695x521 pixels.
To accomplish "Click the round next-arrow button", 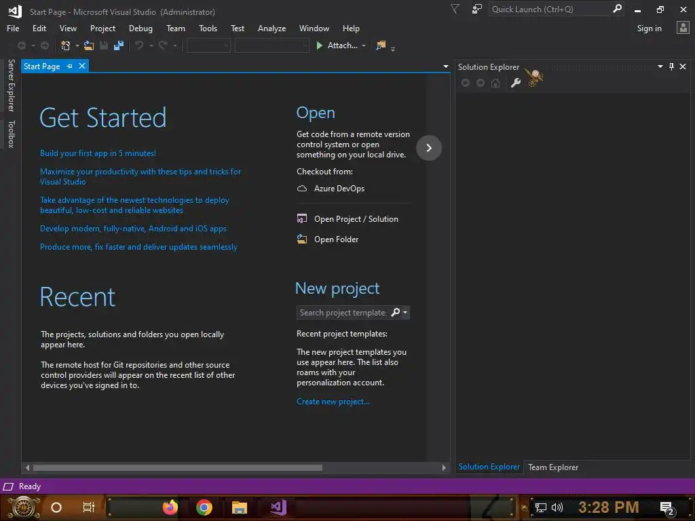I will (429, 147).
